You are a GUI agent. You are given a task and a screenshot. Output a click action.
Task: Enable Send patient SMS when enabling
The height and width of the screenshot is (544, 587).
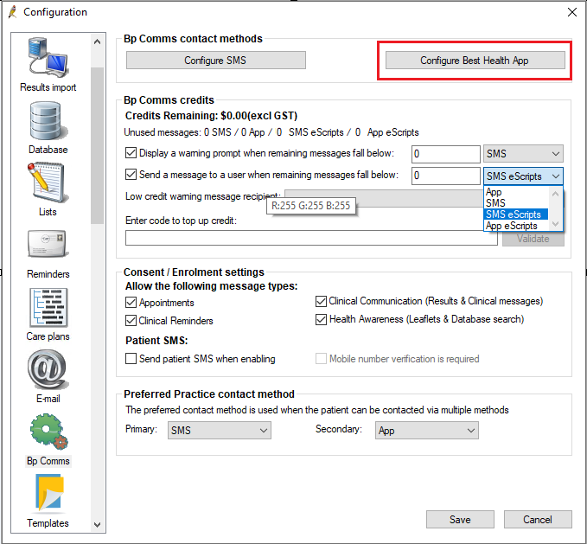click(x=131, y=358)
